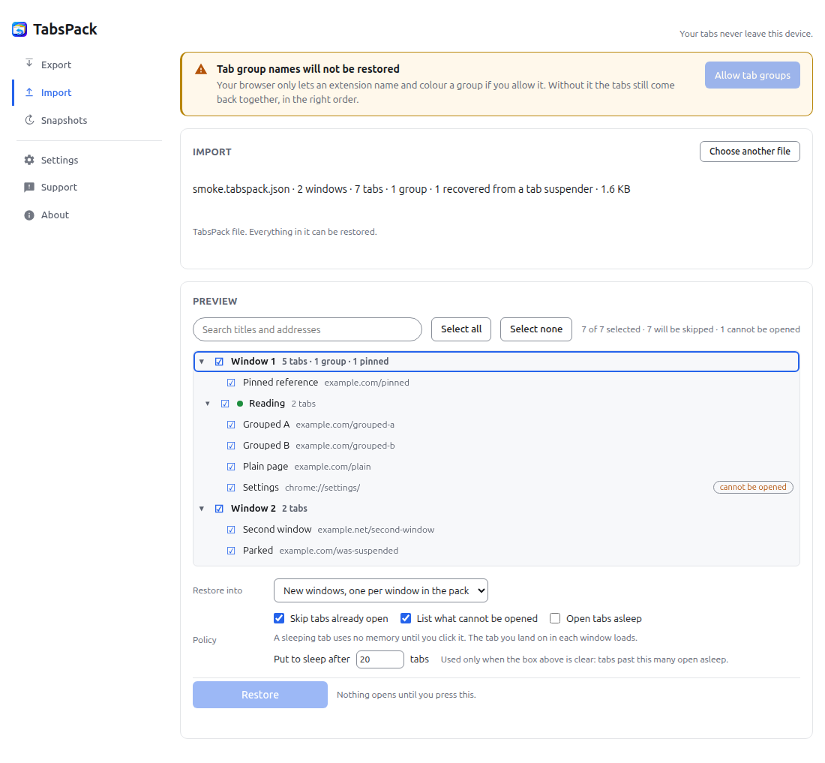Click the Window 1 title text
The height and width of the screenshot is (763, 825).
pyautogui.click(x=253, y=362)
